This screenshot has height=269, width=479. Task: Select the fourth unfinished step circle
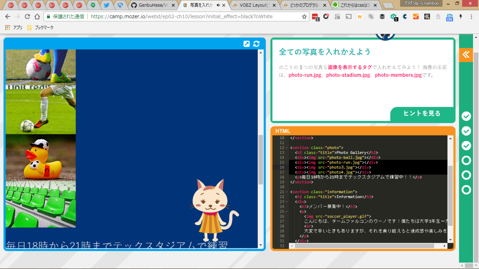pos(466,161)
